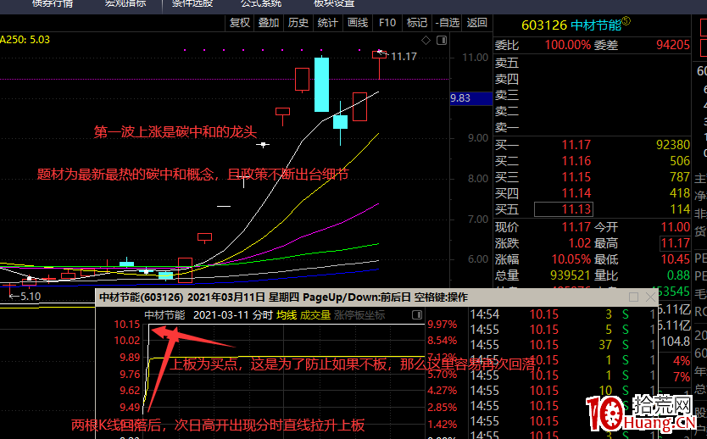Open the 债券行情 menu

53,3
